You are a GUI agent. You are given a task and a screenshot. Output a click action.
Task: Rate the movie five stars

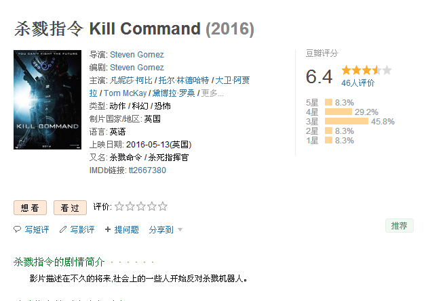tap(163, 206)
